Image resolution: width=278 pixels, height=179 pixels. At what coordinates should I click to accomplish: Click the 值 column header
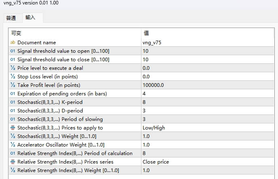click(207, 33)
